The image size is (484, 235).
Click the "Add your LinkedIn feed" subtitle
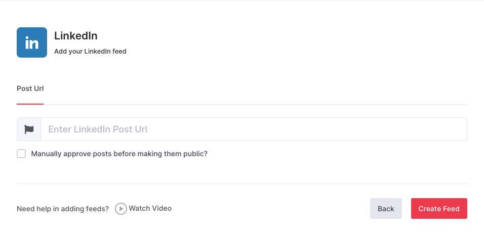[x=90, y=51]
